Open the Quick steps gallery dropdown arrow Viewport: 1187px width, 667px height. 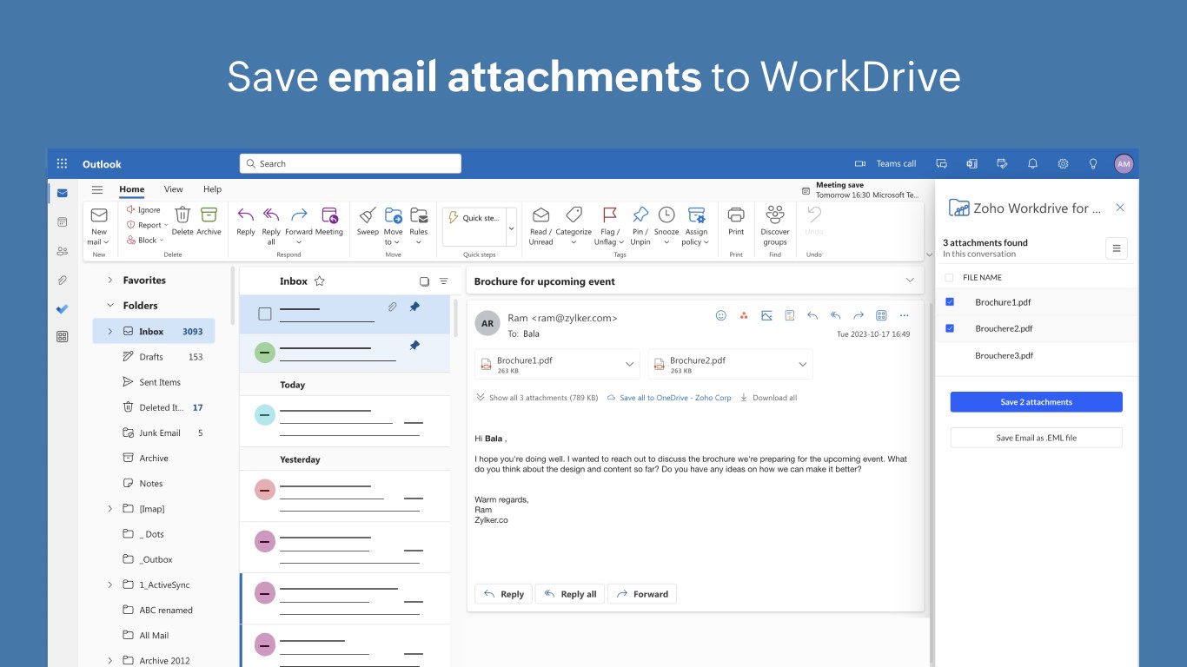tap(511, 228)
